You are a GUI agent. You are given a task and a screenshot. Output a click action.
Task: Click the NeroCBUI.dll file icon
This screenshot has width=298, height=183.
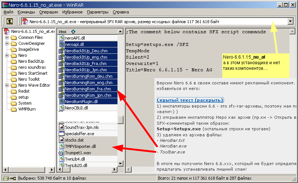(x=62, y=108)
